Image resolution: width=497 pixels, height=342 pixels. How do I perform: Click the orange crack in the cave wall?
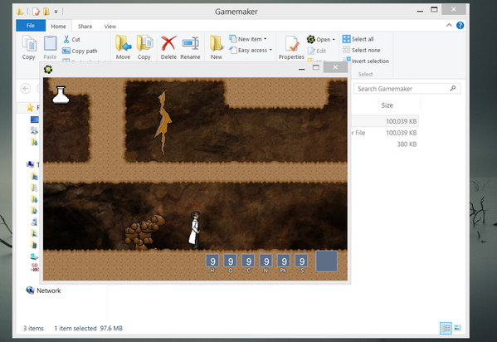point(163,123)
